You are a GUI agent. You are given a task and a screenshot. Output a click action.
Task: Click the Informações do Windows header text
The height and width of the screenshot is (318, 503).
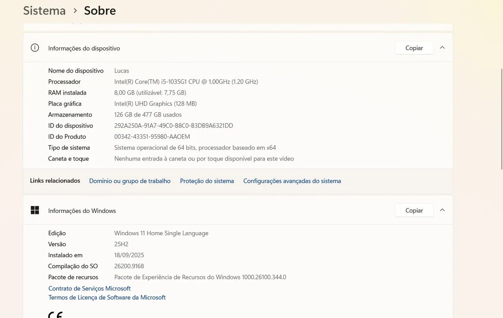click(82, 211)
